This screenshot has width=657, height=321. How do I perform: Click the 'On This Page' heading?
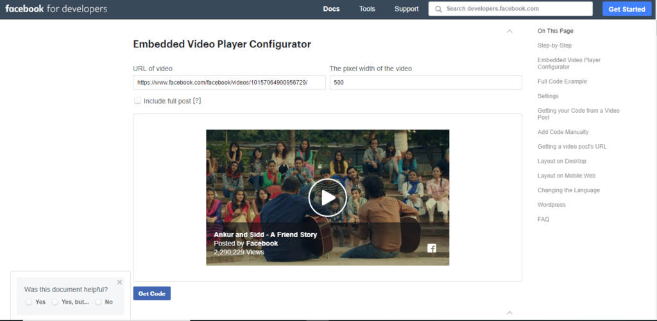tap(555, 31)
